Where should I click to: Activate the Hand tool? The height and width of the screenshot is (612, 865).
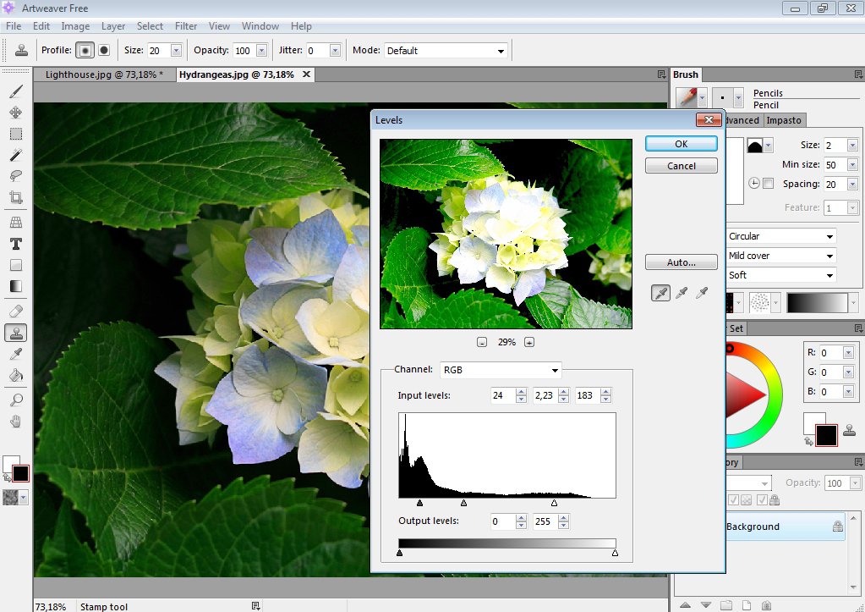[x=17, y=419]
